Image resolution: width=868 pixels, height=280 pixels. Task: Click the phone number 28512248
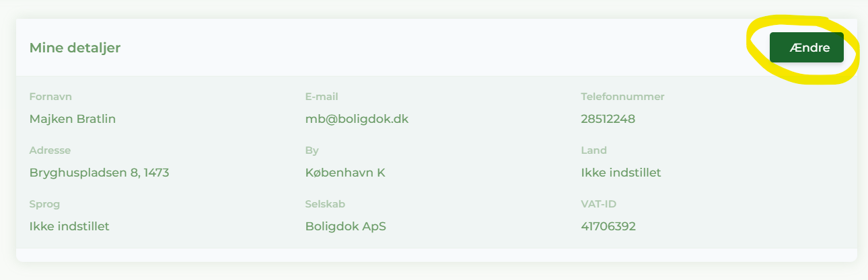608,119
